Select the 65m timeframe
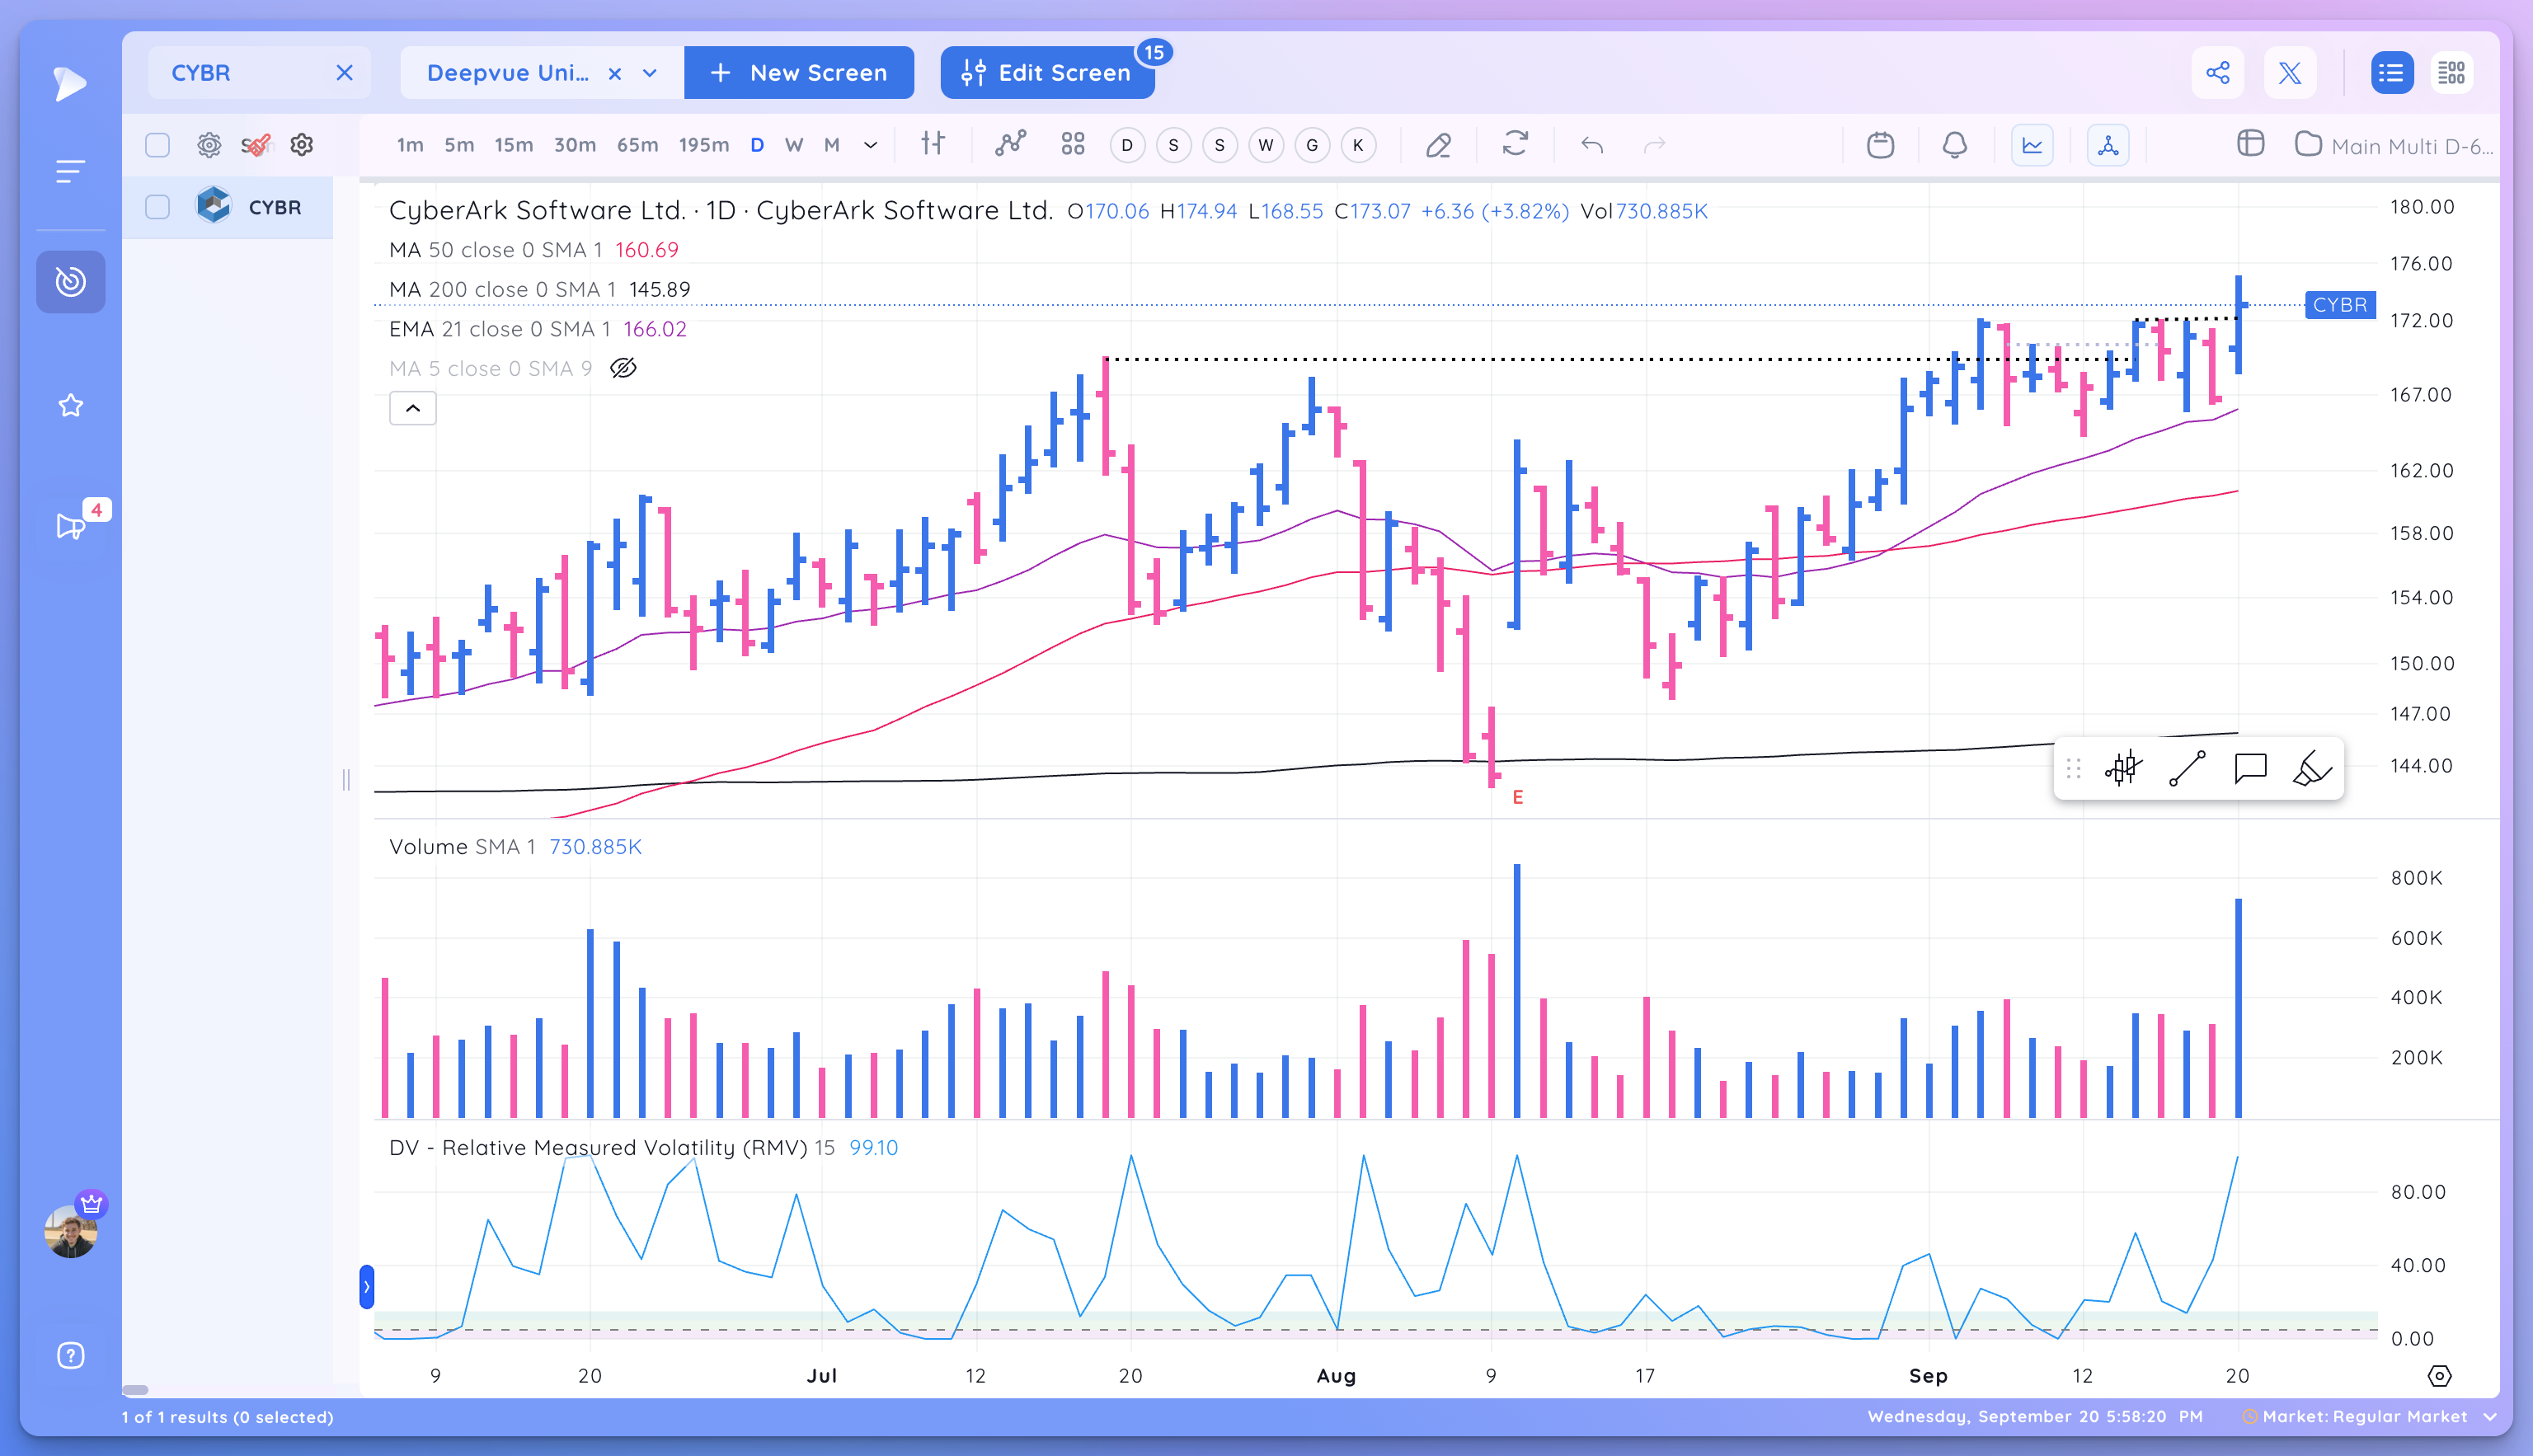 coord(638,145)
